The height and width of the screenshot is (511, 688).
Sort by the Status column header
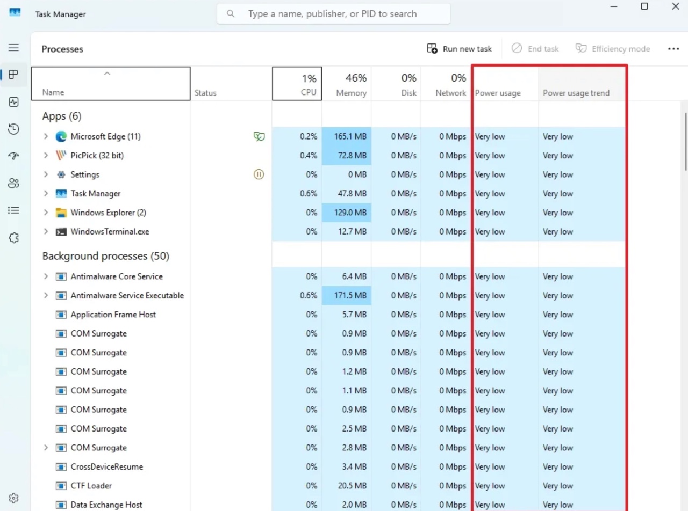[231, 84]
